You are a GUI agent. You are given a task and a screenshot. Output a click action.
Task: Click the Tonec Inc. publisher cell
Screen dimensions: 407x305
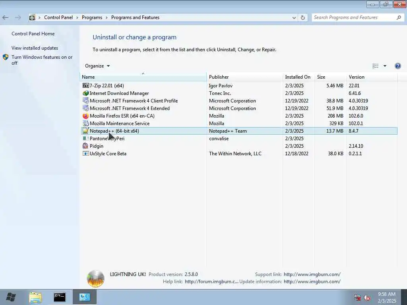coord(220,93)
